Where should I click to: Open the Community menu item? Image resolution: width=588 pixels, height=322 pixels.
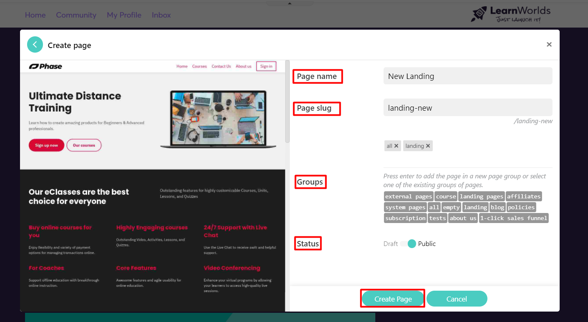click(x=76, y=15)
